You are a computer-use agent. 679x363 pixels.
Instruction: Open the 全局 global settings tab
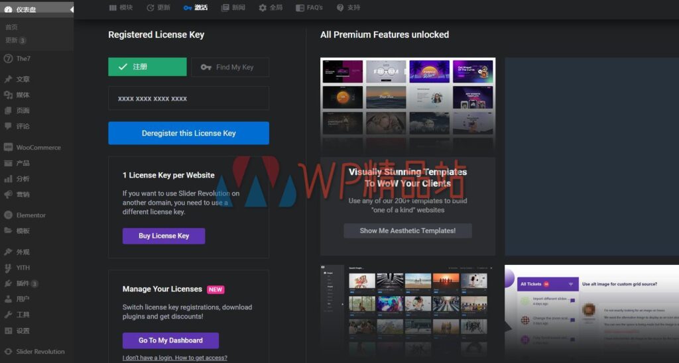tap(271, 7)
